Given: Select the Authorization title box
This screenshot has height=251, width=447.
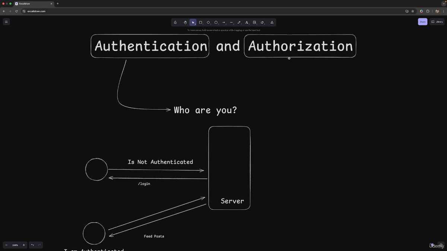Looking at the screenshot, I should coord(300,46).
